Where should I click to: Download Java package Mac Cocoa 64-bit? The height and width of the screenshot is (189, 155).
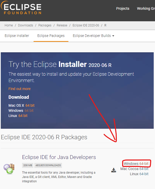click(x=144, y=169)
